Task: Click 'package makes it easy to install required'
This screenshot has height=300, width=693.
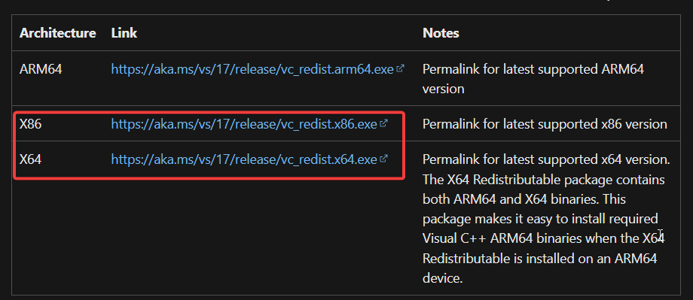Action: point(540,218)
